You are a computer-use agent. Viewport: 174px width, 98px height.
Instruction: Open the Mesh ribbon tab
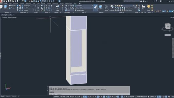click(75, 3)
